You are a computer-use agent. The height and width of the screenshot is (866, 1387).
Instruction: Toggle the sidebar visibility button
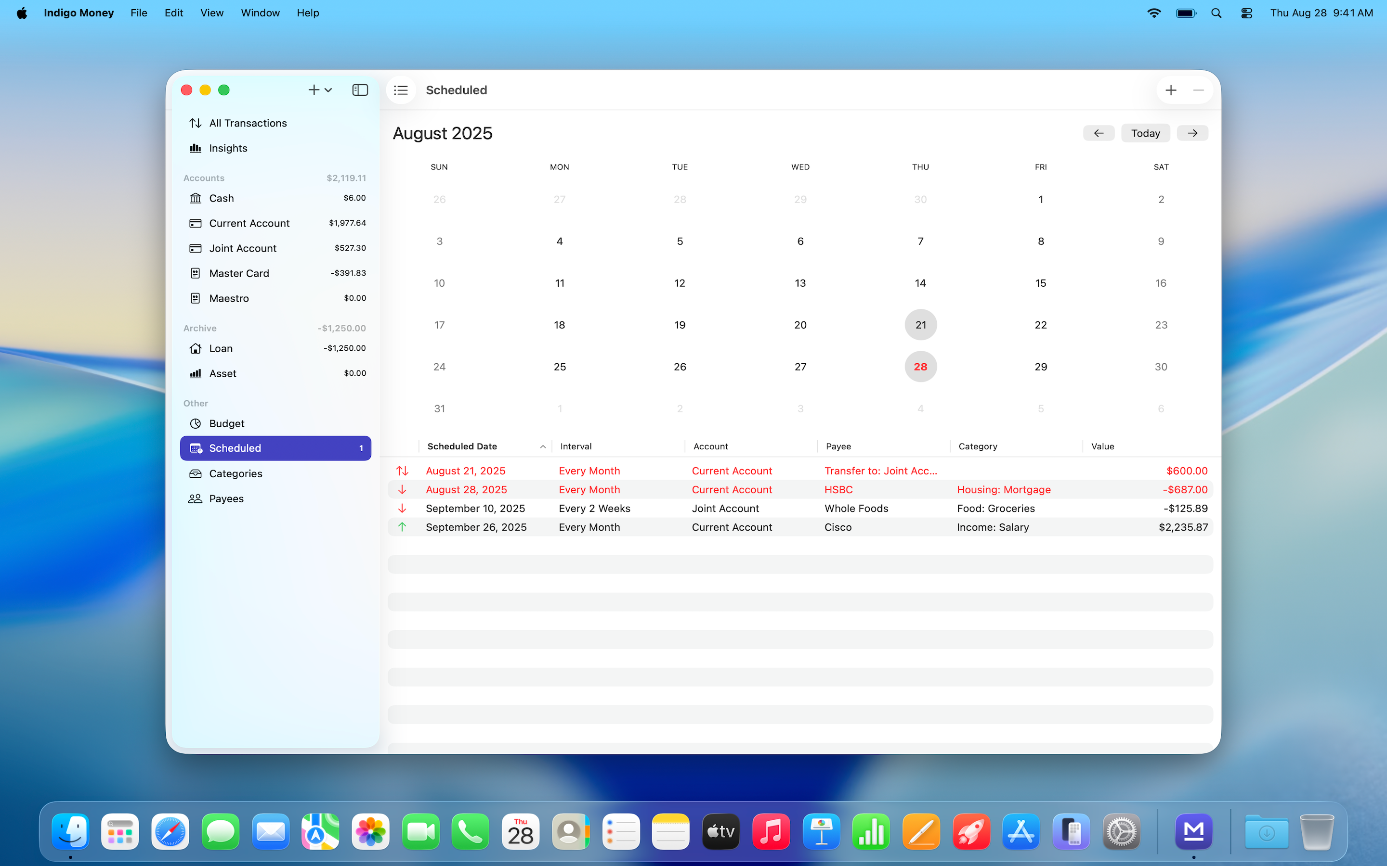(x=360, y=90)
